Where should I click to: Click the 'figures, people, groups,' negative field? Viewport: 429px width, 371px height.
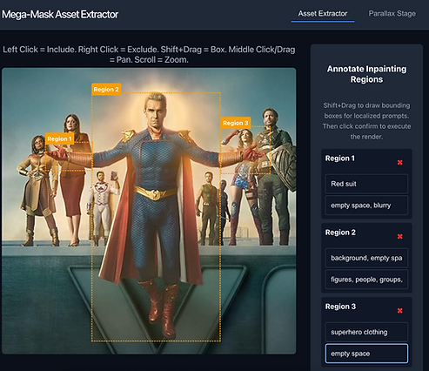pyautogui.click(x=366, y=280)
